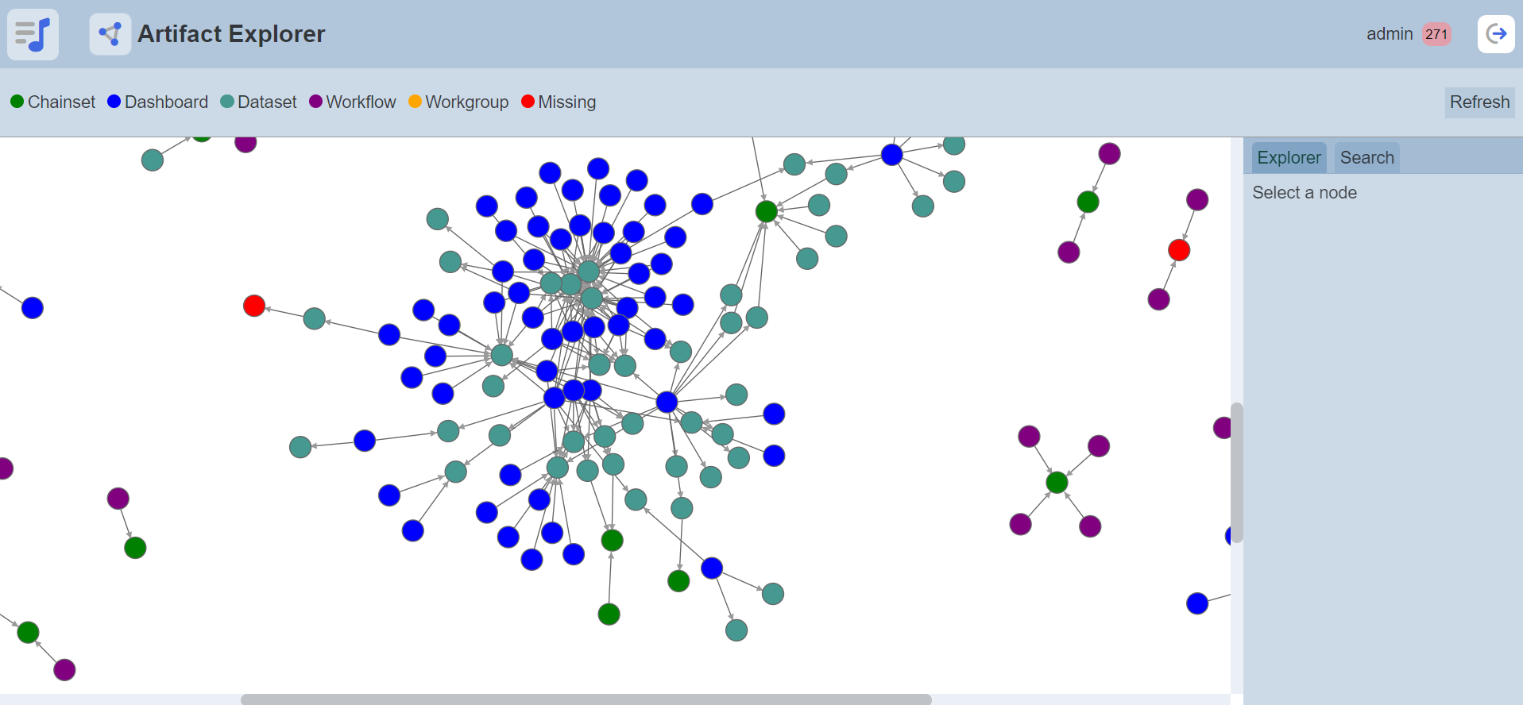
Task: Click the orange Workgroup legend dot
Action: (415, 102)
